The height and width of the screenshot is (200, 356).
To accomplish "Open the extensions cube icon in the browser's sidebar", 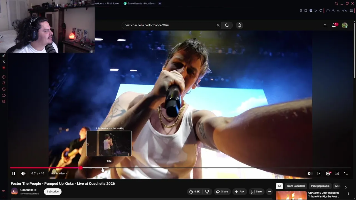I will (4, 95).
